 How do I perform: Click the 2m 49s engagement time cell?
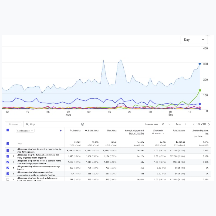[140, 150]
